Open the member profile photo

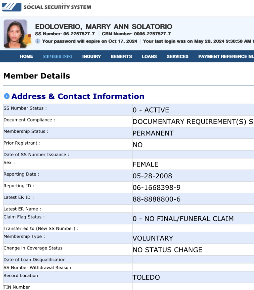[15, 33]
